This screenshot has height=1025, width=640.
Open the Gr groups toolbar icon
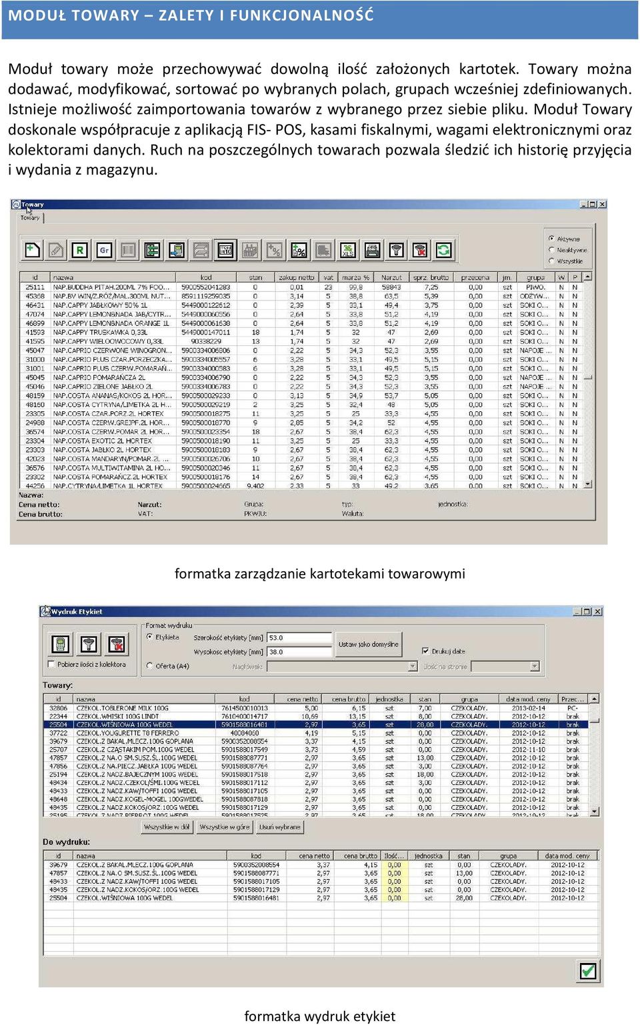[x=104, y=251]
